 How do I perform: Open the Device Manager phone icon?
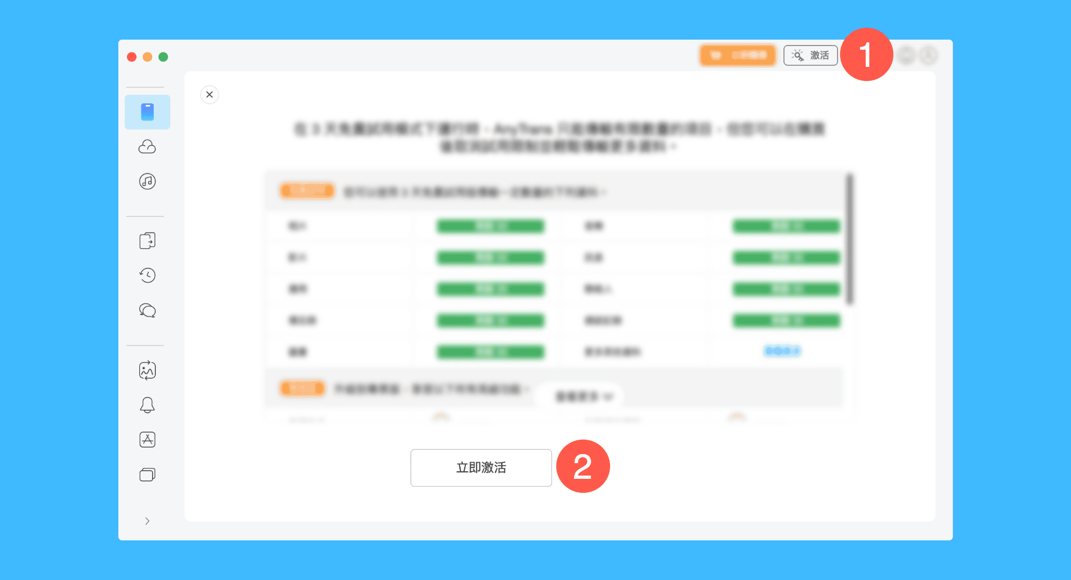(x=147, y=112)
